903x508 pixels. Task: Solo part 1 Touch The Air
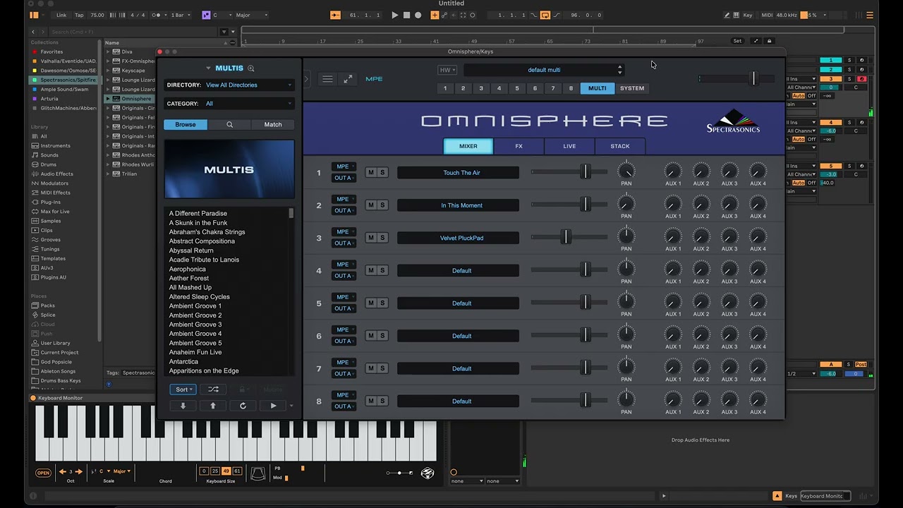click(x=382, y=172)
